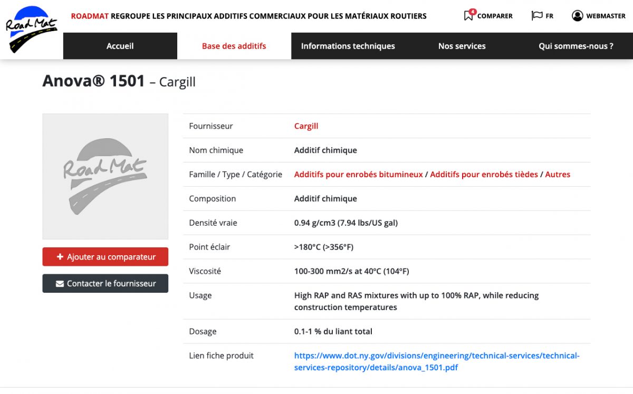Open the comparer bookmark icon

pos(468,16)
